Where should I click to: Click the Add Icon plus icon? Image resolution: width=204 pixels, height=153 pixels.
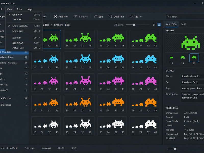pyautogui.click(x=55, y=17)
